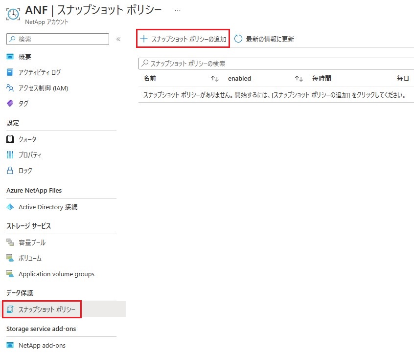Open 容量プール storage item
The width and height of the screenshot is (414, 353).
(x=32, y=243)
